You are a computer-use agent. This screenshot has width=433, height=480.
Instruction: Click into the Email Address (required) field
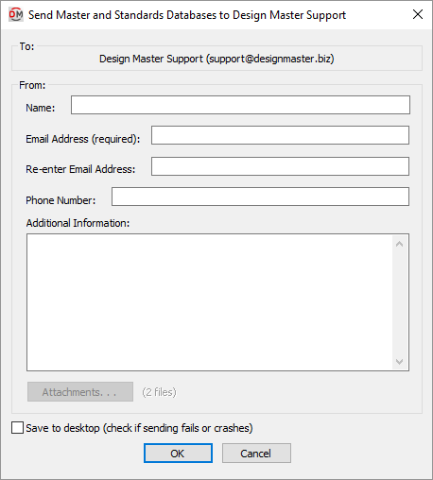[280, 135]
